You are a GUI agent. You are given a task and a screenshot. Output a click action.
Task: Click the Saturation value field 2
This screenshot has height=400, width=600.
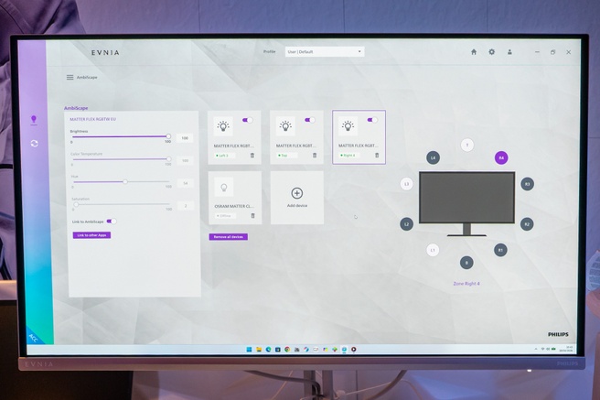click(x=186, y=206)
